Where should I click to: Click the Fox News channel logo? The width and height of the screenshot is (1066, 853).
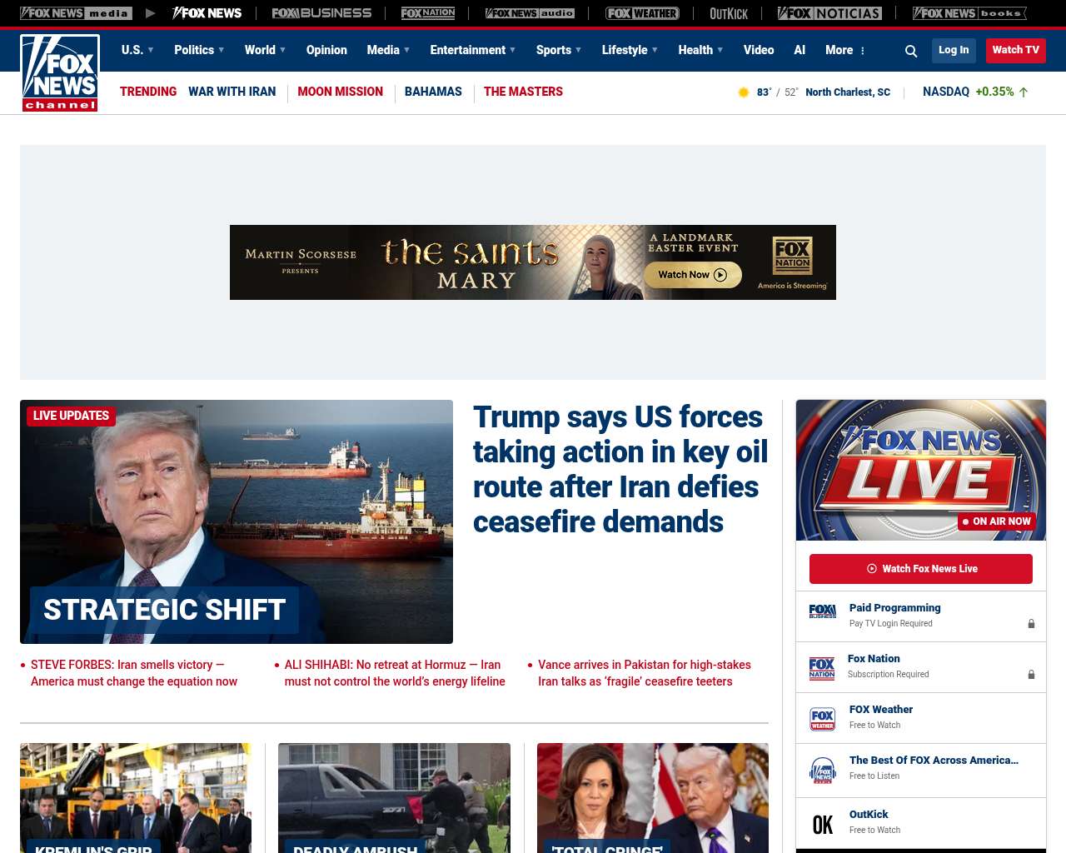coord(60,73)
